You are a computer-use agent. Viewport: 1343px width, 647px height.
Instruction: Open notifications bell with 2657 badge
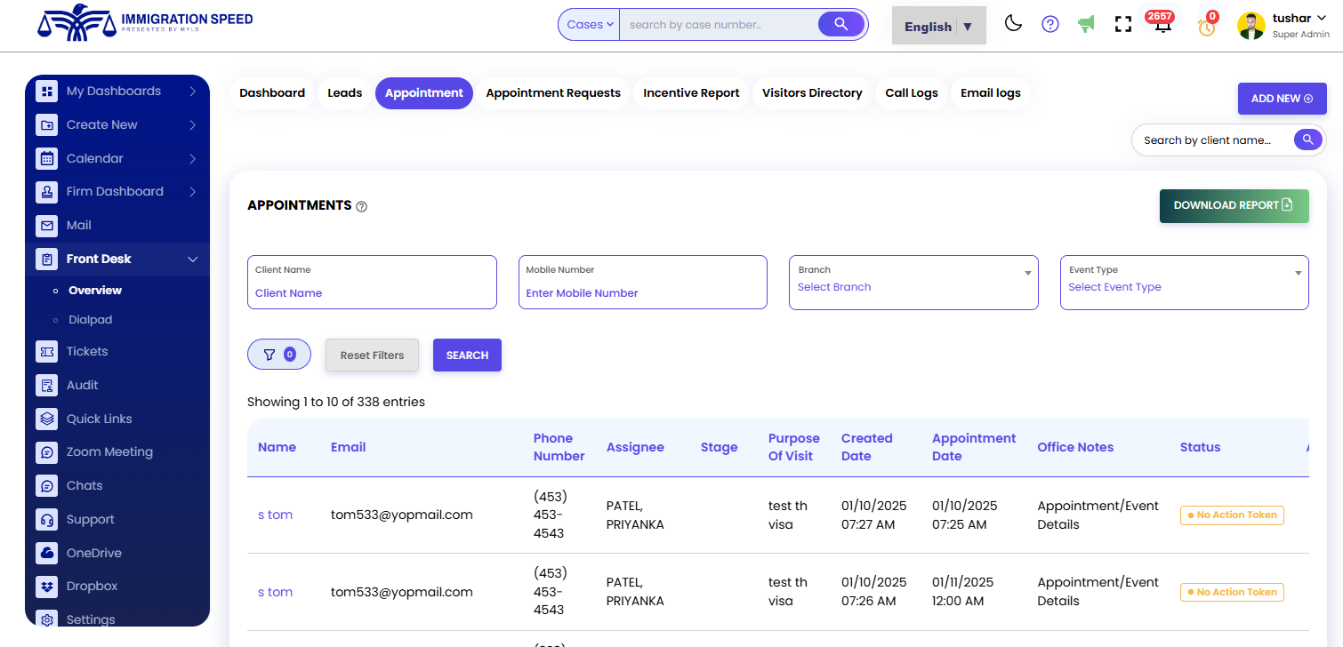(1162, 25)
